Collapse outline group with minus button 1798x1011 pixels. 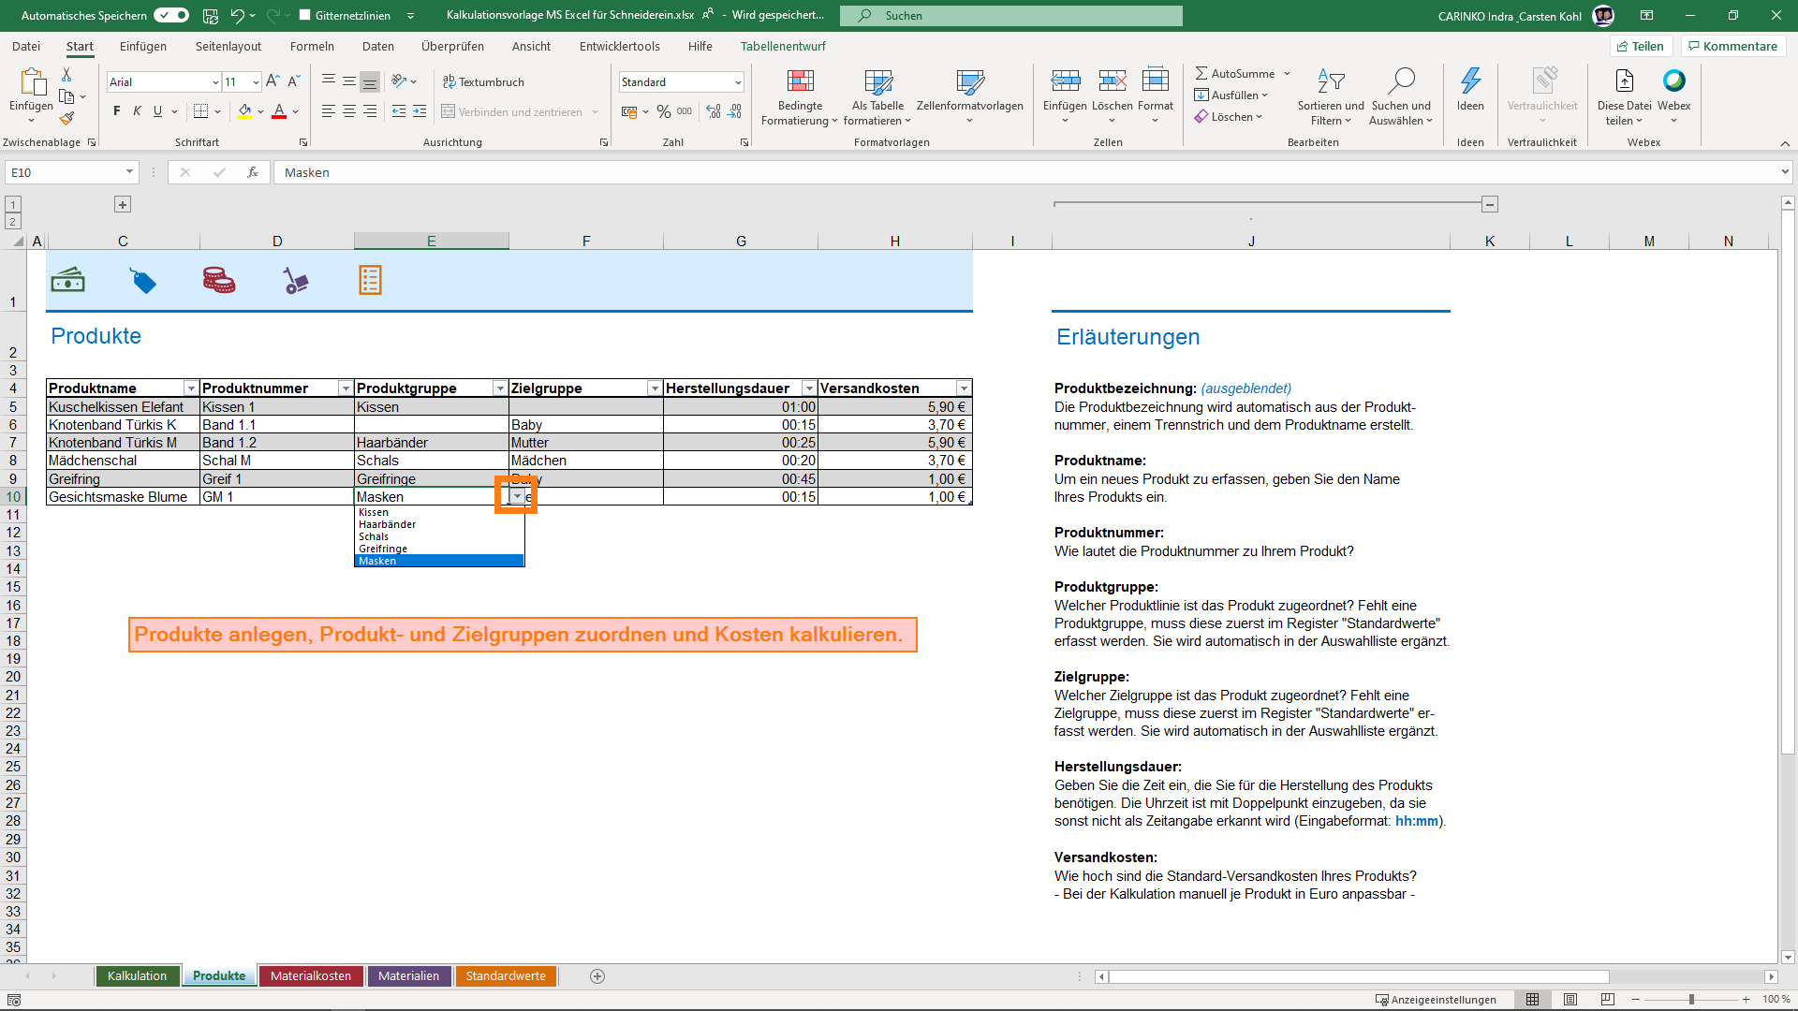[x=1490, y=204]
